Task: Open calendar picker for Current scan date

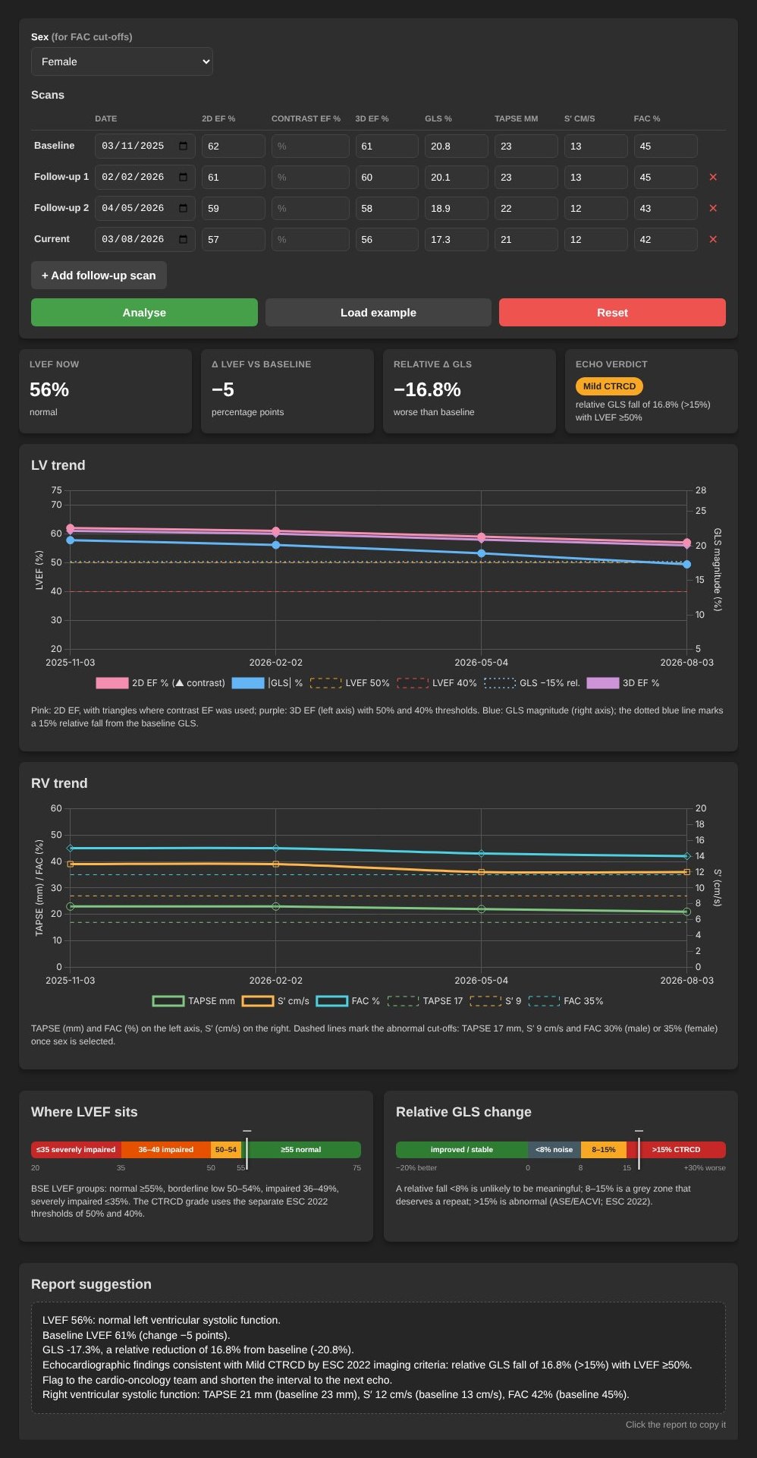Action: coord(183,239)
